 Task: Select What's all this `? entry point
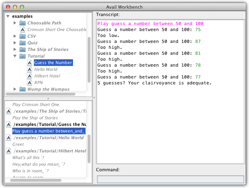(28, 158)
